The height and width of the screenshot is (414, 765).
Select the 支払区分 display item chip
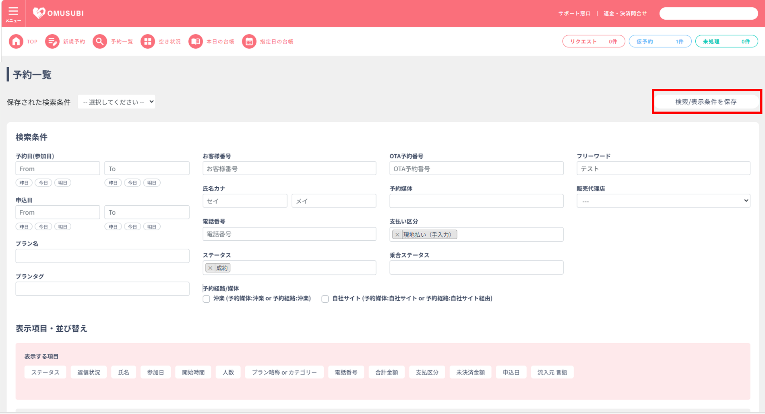(x=427, y=372)
